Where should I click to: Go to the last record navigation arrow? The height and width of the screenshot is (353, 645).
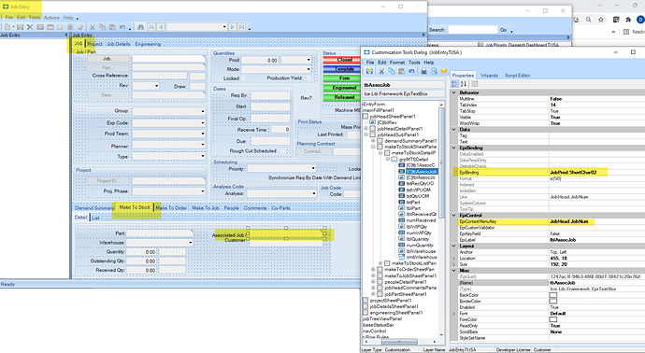pyautogui.click(x=242, y=27)
